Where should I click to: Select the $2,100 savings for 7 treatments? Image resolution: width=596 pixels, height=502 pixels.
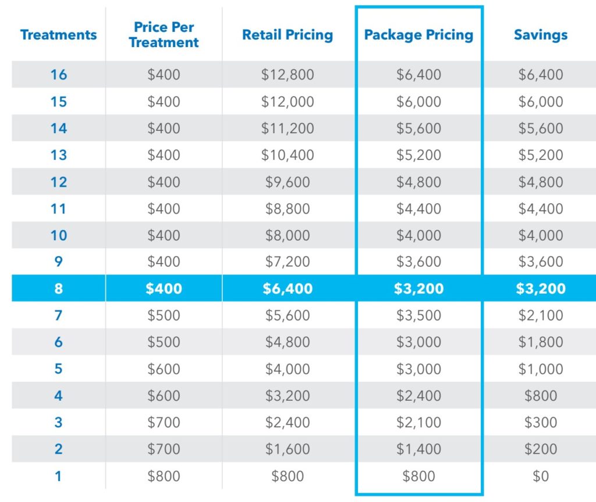coord(541,315)
